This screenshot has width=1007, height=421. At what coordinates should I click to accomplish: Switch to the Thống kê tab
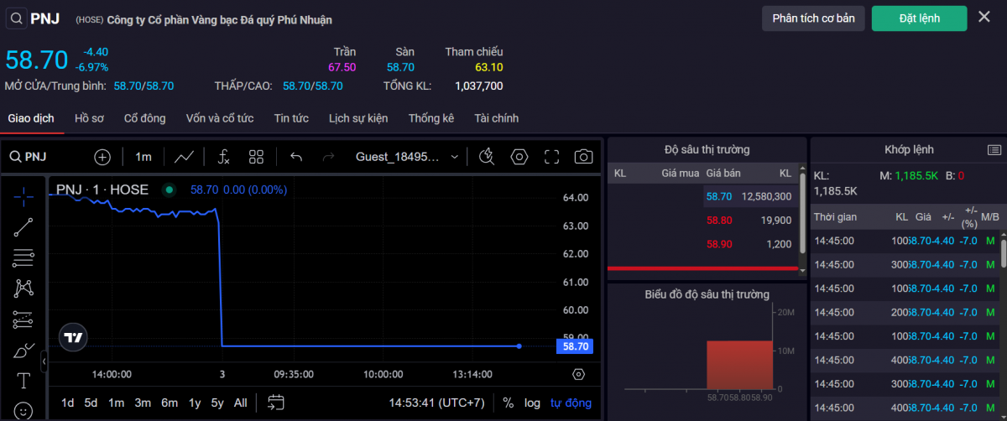coord(431,118)
